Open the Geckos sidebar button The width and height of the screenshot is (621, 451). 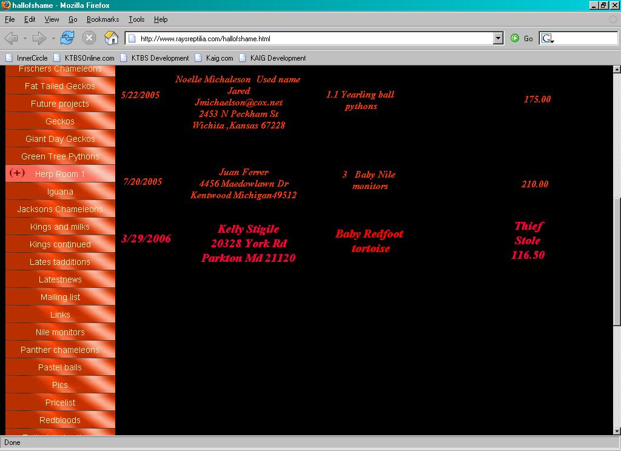click(60, 121)
